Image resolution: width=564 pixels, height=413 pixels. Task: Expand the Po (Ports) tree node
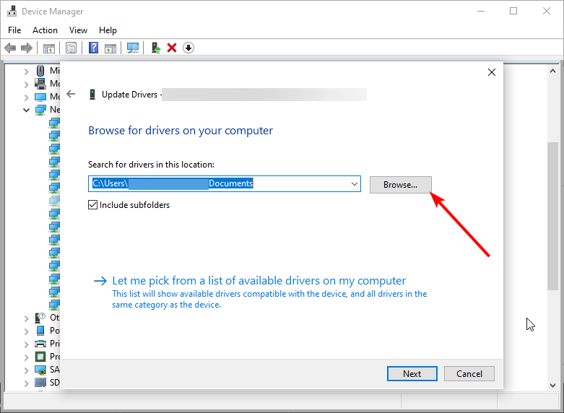[26, 331]
